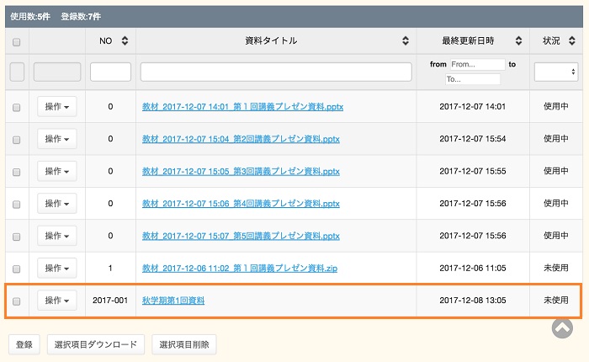The height and width of the screenshot is (362, 589).
Task: Check the box for 秋学期第1回資料 row
Action: (16, 301)
